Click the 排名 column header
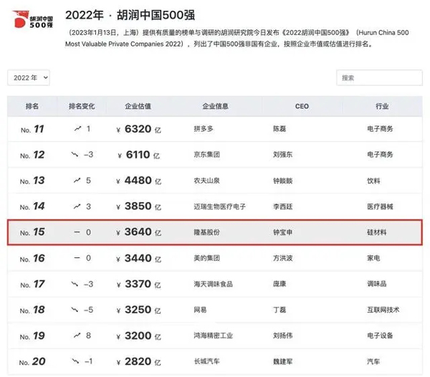 pos(32,106)
